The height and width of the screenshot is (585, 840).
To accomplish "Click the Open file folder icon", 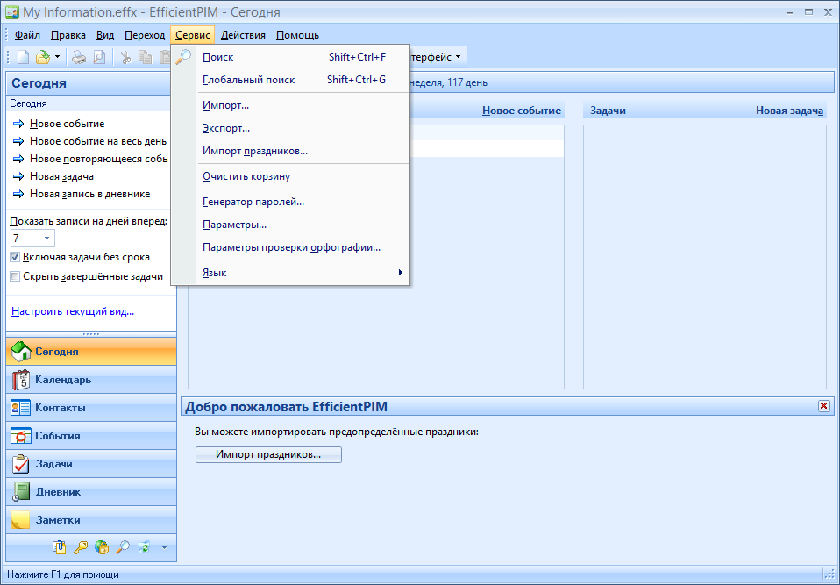I will [x=42, y=57].
